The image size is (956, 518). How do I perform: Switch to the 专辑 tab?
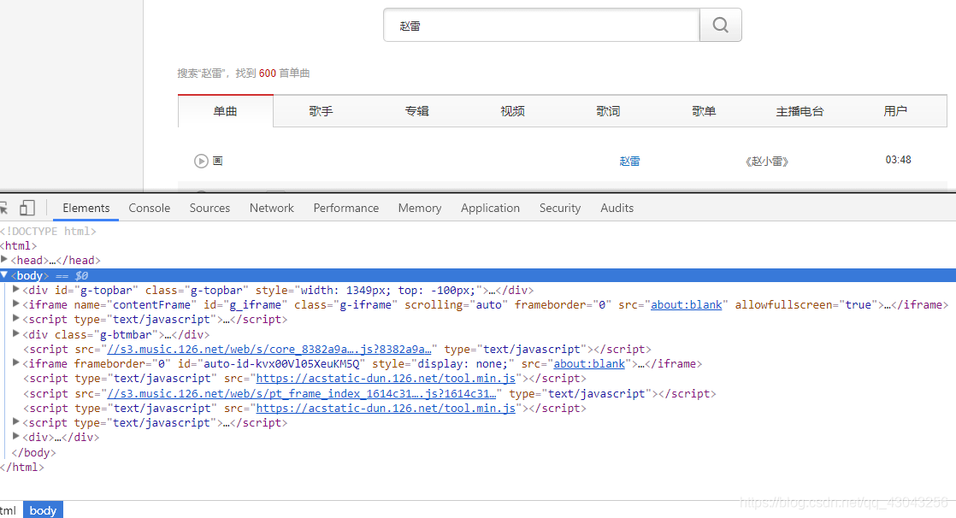pos(417,111)
